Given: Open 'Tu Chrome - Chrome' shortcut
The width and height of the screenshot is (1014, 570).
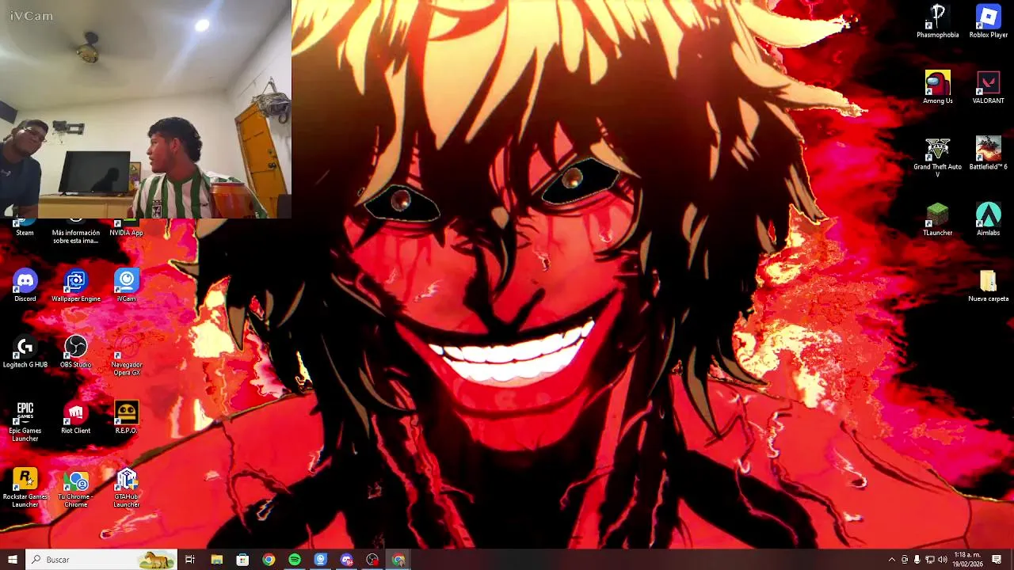Looking at the screenshot, I should 76,487.
